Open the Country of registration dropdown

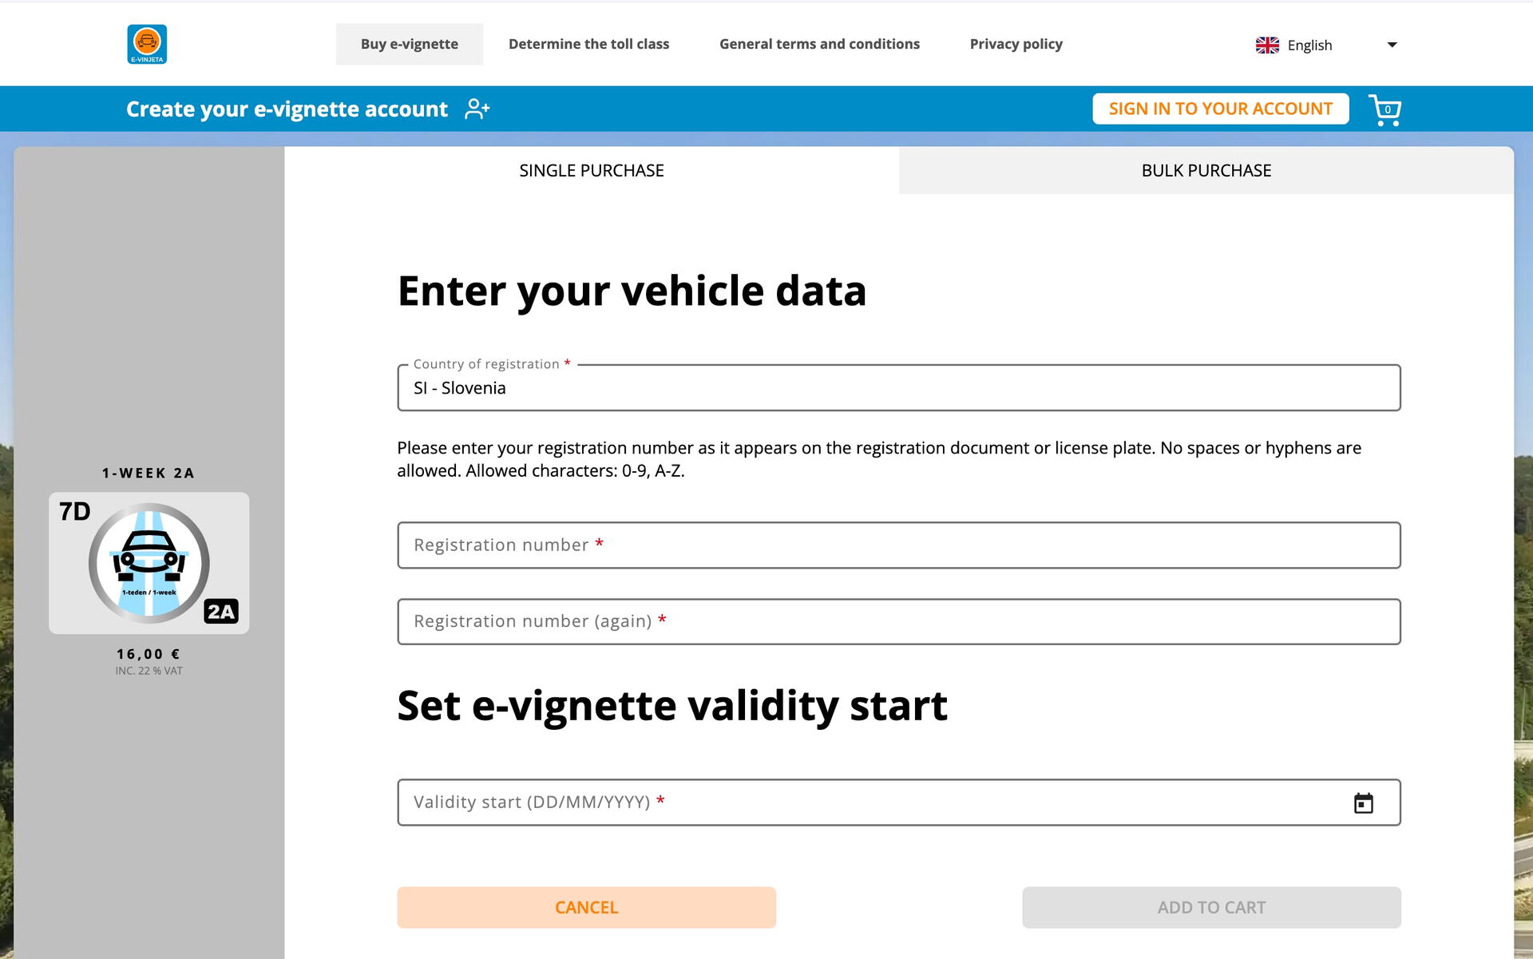pyautogui.click(x=899, y=388)
